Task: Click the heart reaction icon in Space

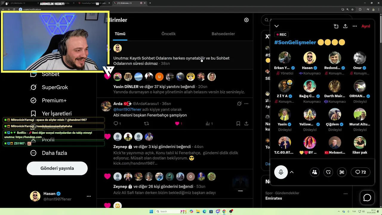Action: (328, 172)
